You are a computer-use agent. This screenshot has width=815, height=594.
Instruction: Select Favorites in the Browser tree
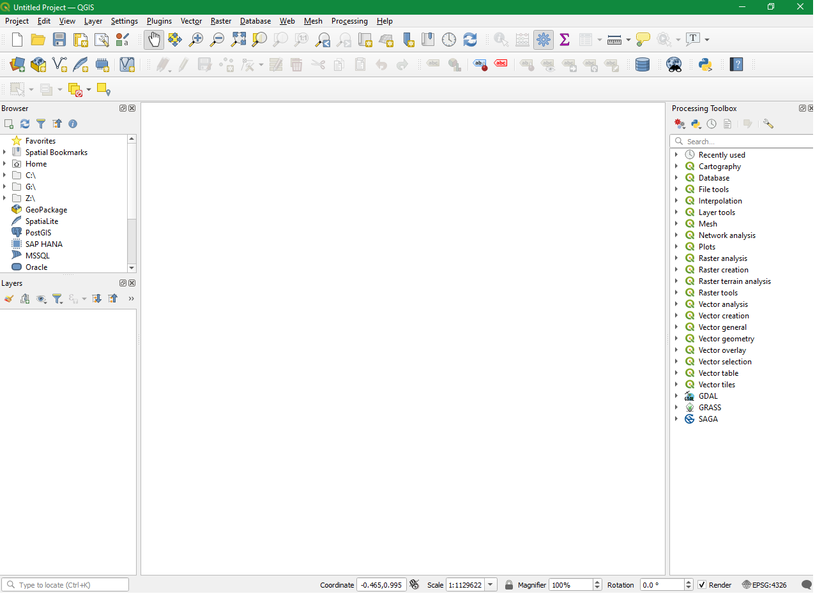pos(40,141)
